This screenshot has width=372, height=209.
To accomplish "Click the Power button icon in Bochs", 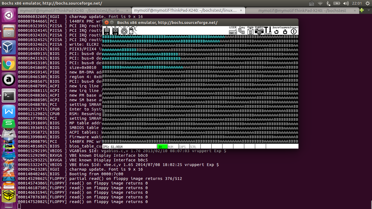I will tap(294, 31).
